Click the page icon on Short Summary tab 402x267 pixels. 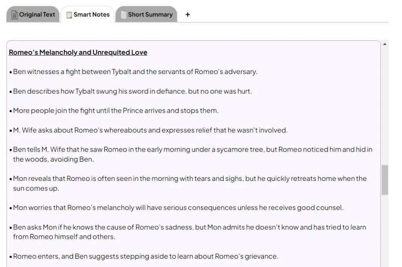click(x=124, y=14)
